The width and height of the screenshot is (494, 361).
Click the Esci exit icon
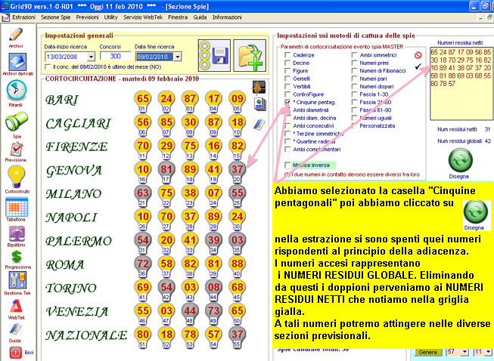point(15,353)
